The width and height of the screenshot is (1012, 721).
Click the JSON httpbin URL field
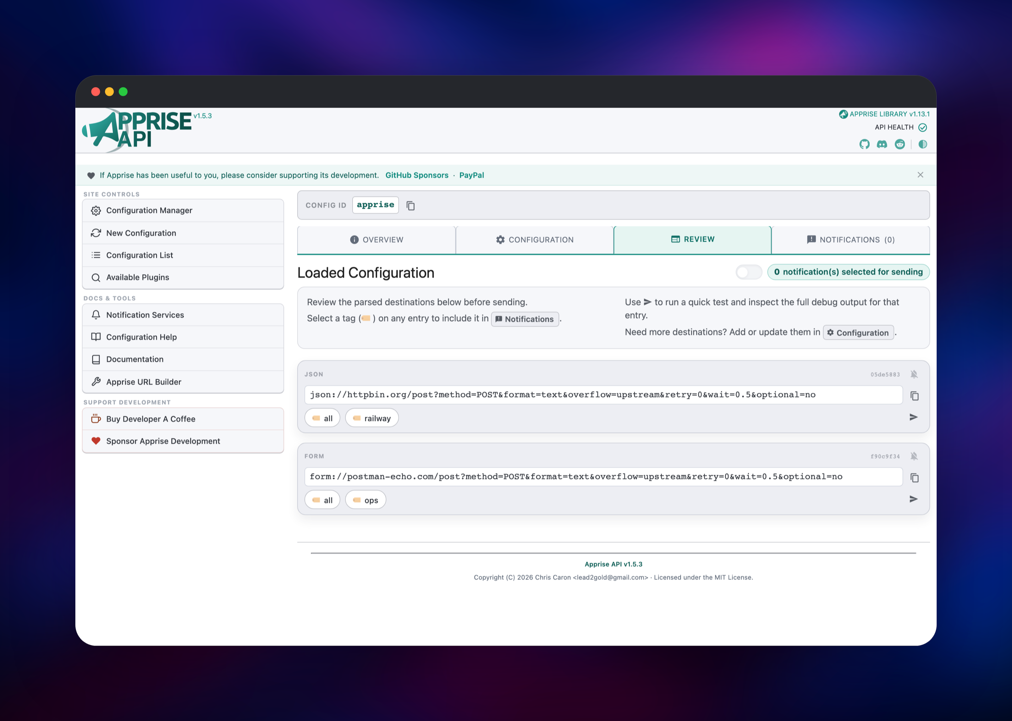click(603, 395)
